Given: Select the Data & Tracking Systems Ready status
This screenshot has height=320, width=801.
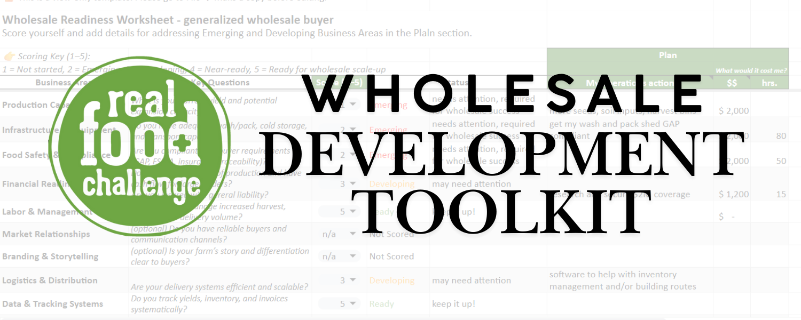Looking at the screenshot, I should tap(381, 304).
